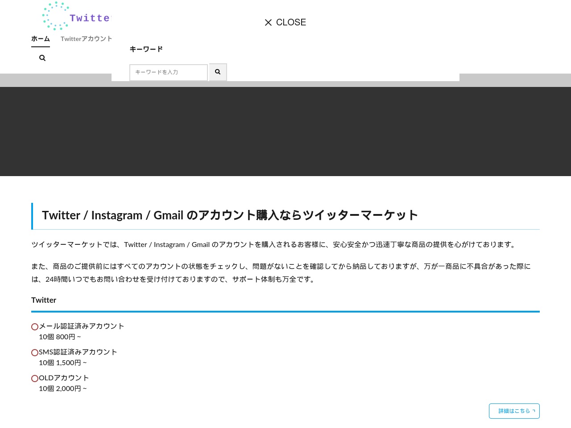Click the 詳細はこちら button

[x=514, y=411]
